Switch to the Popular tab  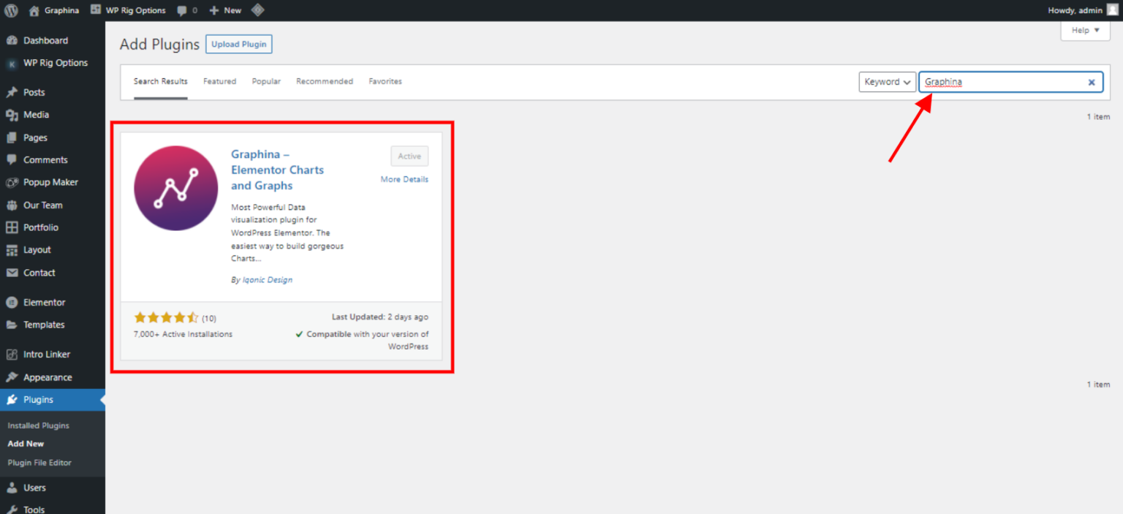coord(266,81)
